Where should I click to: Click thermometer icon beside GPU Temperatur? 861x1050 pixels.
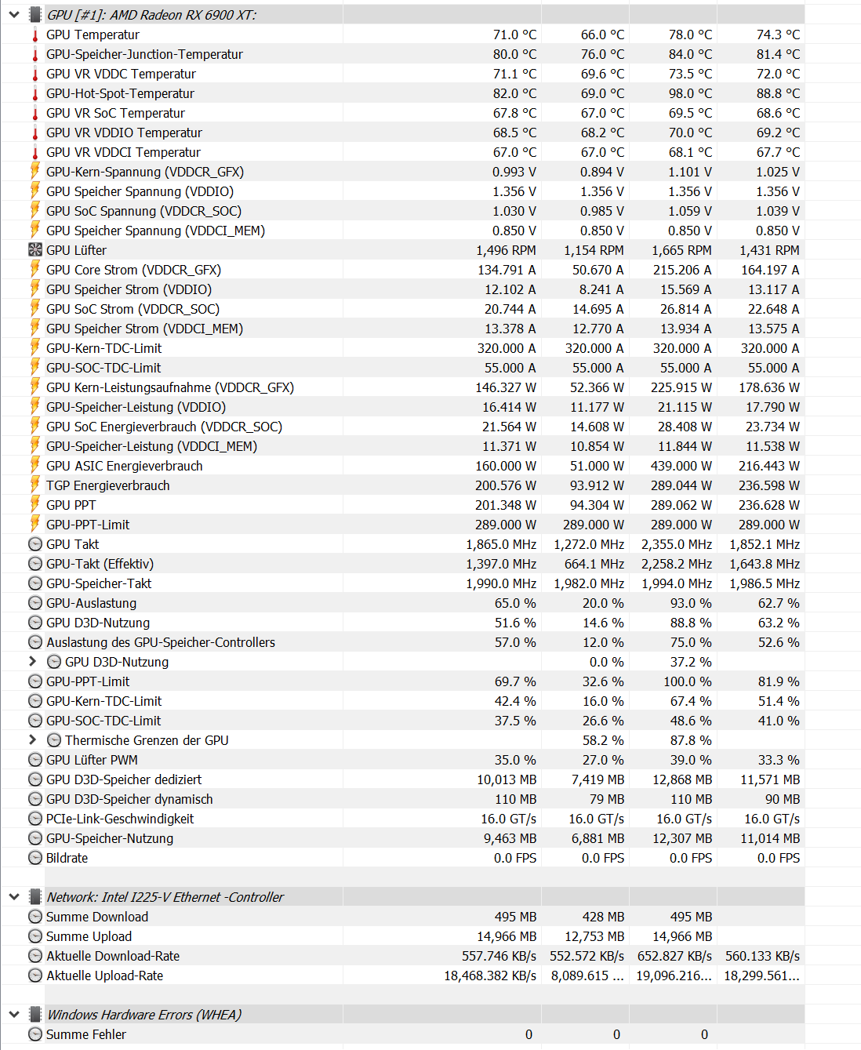coord(35,35)
